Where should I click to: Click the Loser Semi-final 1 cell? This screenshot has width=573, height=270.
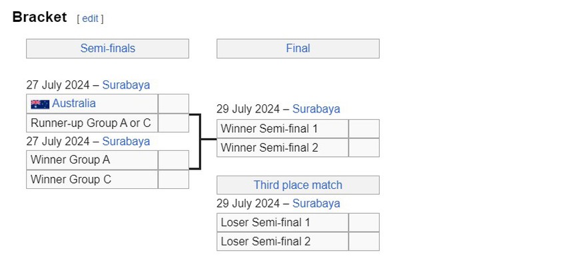click(282, 222)
